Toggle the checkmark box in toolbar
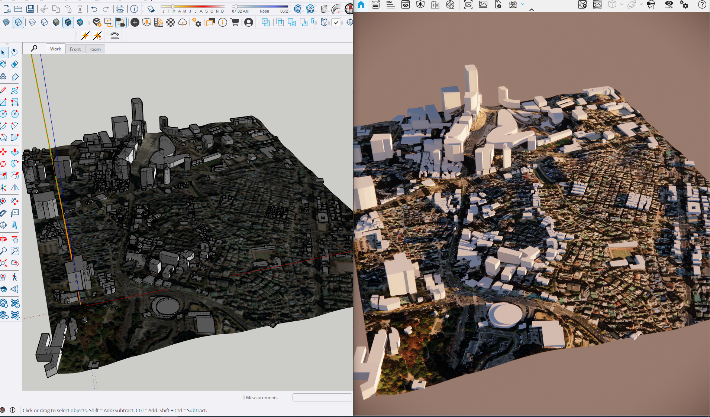 click(x=336, y=23)
